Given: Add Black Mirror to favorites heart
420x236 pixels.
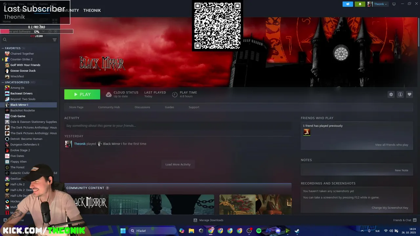Looking at the screenshot, I should pos(409,94).
